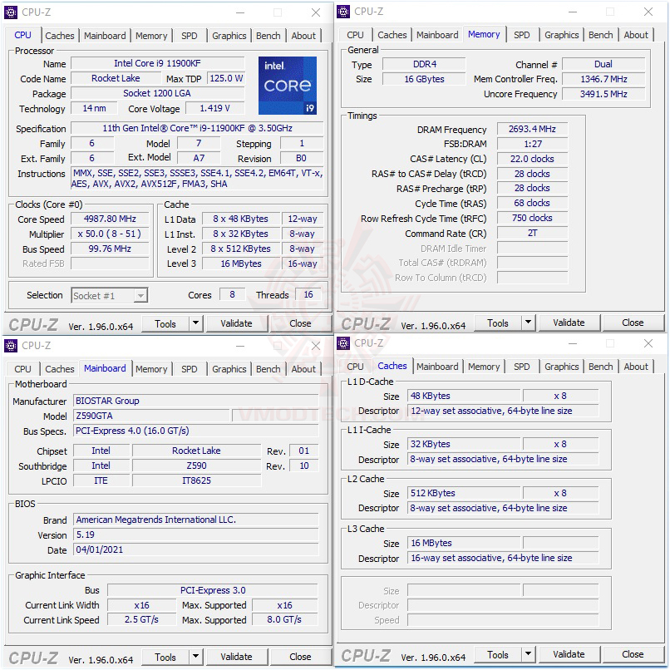
Task: Click the Intel Core i9 logo image
Action: (287, 86)
